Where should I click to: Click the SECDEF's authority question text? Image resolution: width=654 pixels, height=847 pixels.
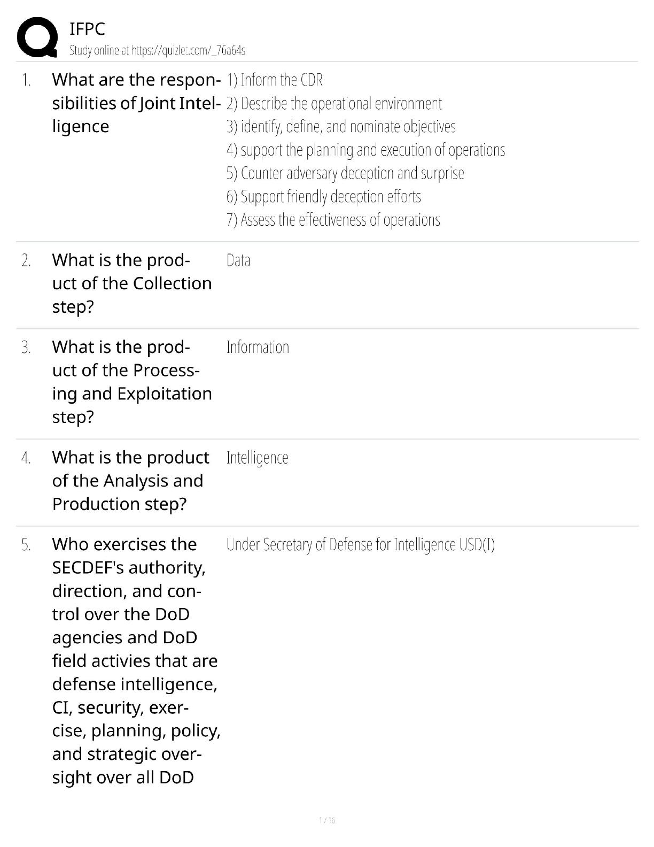coord(136,660)
